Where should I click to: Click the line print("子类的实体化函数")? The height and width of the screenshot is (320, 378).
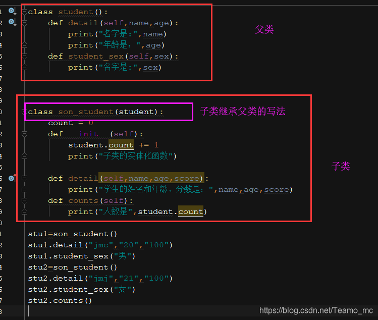122,156
